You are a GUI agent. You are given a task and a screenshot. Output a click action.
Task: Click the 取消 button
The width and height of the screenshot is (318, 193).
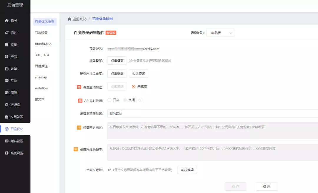click(266, 187)
